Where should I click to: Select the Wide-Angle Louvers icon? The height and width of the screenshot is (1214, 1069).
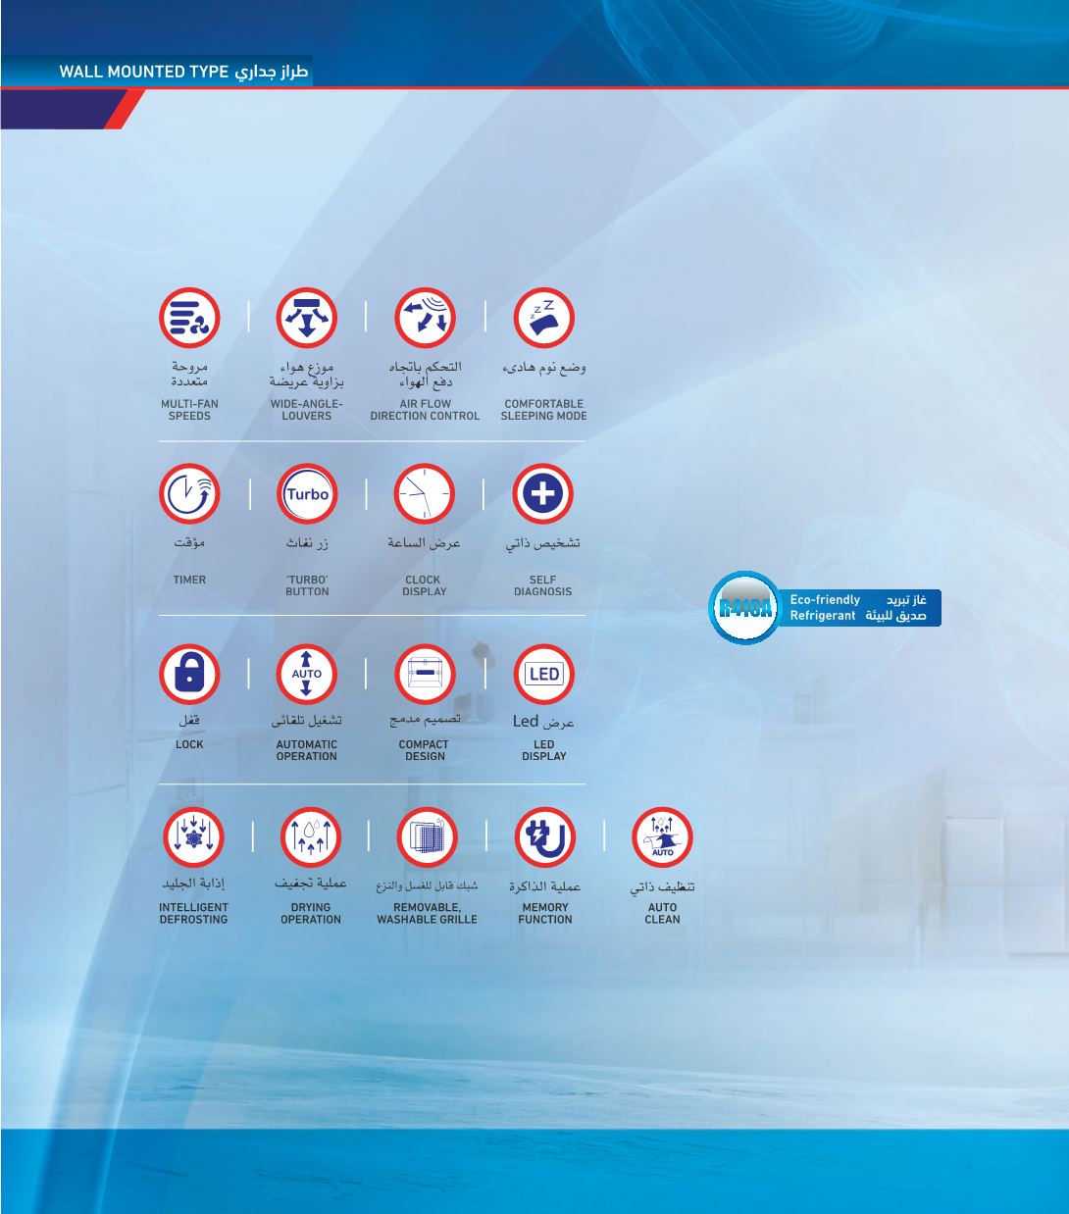307,318
